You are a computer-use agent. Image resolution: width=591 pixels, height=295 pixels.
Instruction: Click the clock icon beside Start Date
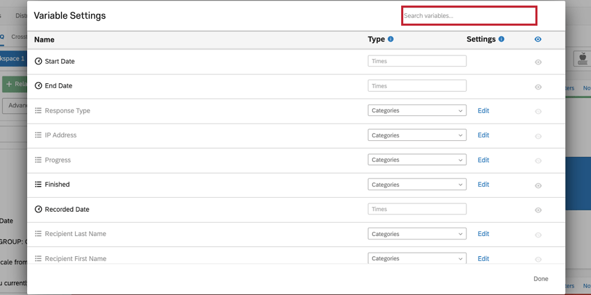38,62
